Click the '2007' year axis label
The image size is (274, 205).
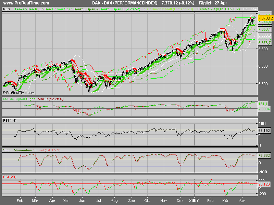pos(194,201)
